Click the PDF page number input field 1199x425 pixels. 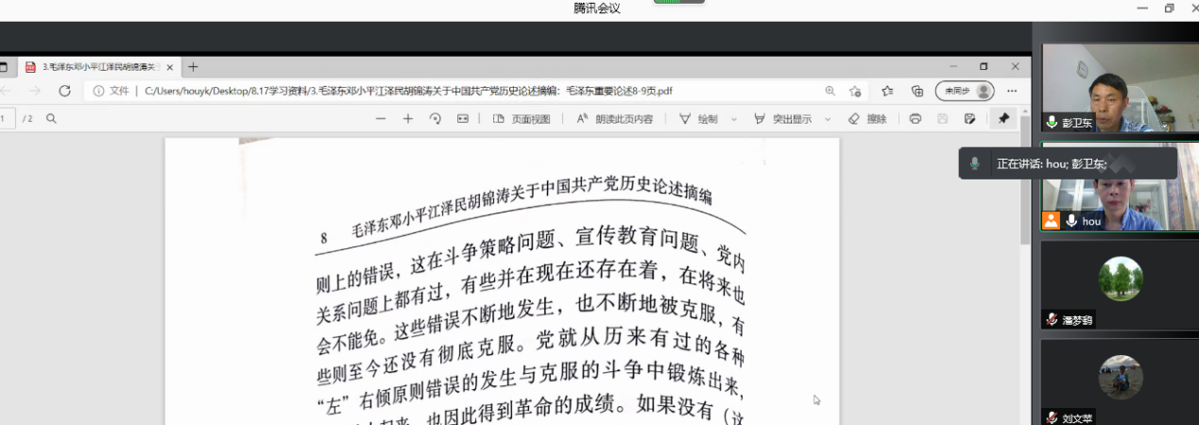[6, 119]
